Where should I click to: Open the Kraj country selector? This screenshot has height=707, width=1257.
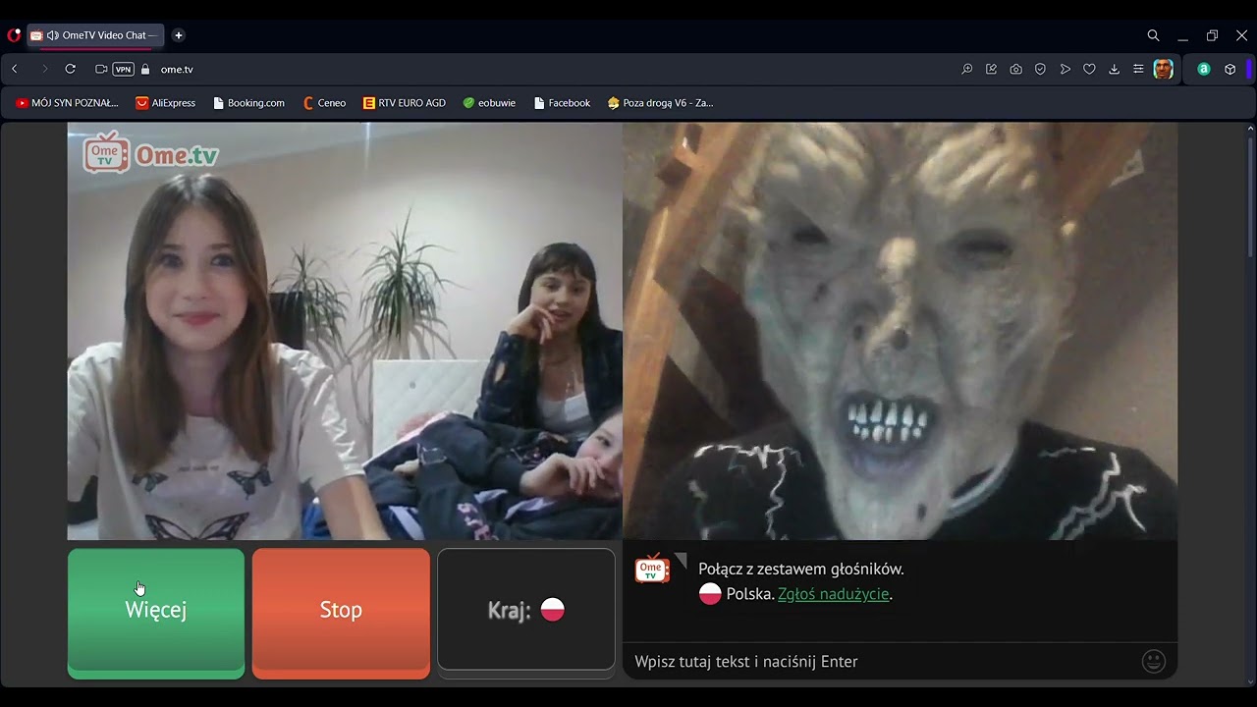tap(526, 611)
